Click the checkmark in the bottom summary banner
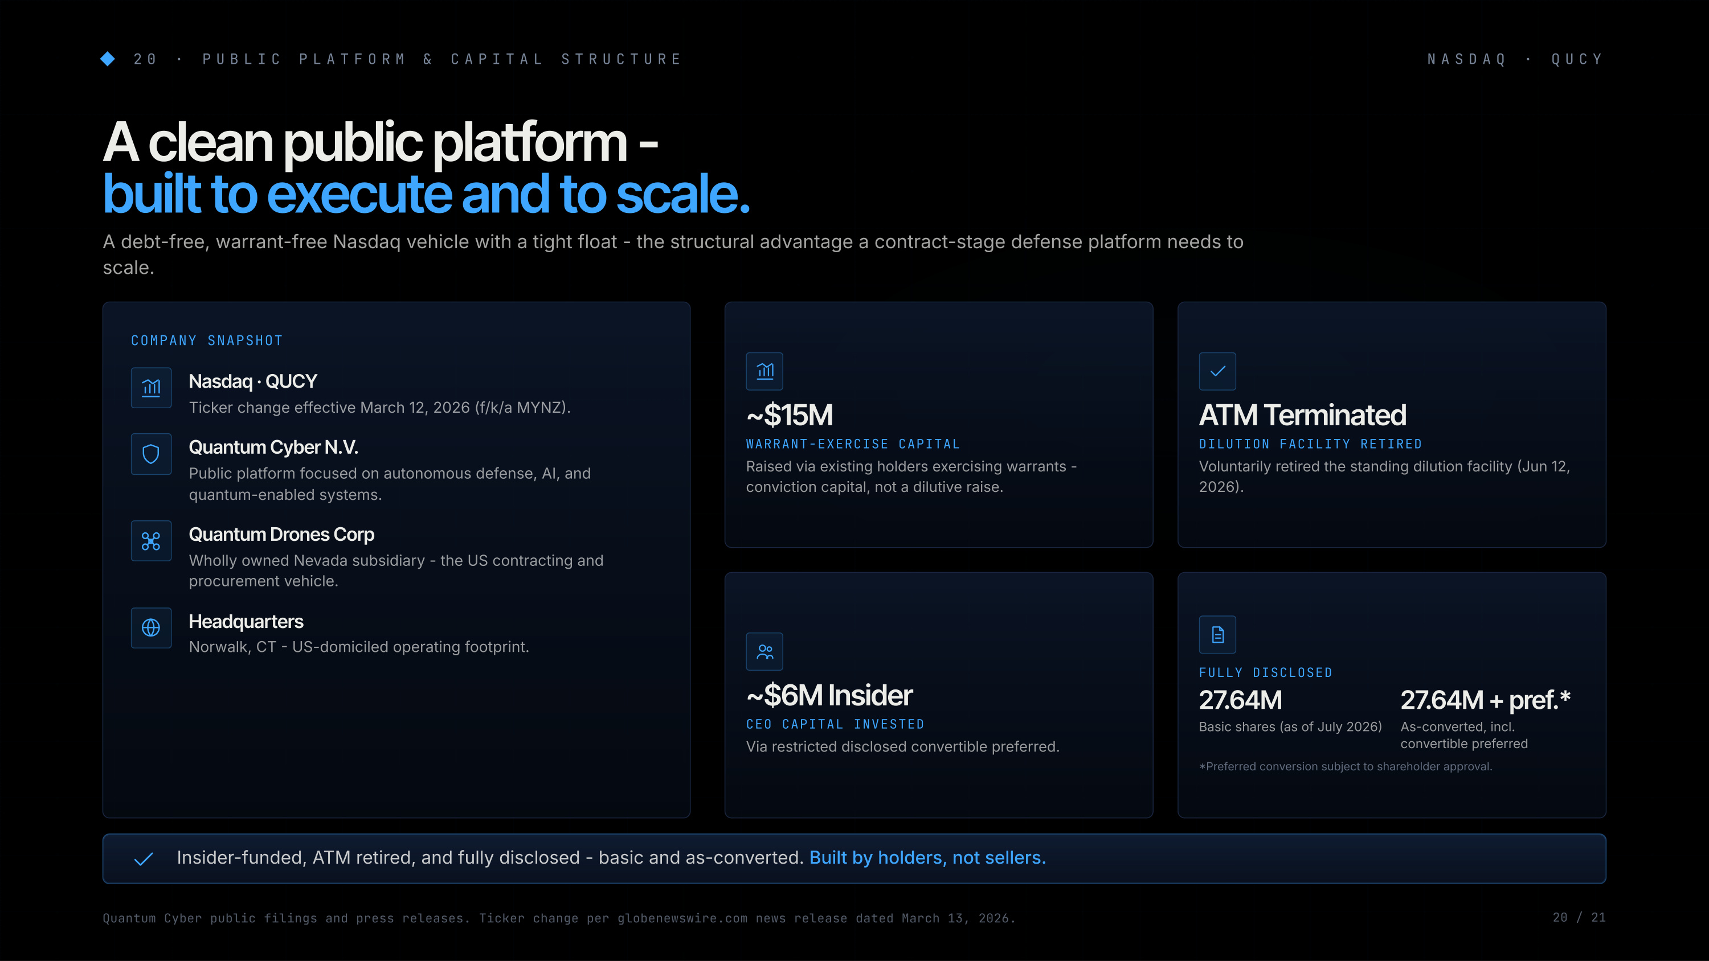Viewport: 1709px width, 961px height. 144,859
